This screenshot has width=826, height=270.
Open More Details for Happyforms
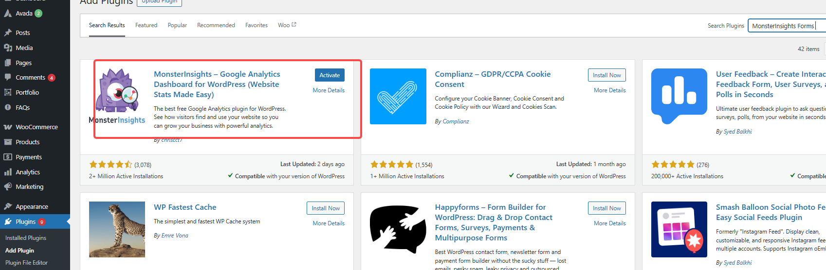[609, 223]
